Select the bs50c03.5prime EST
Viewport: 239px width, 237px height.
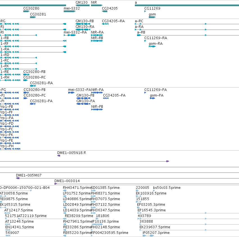coord(154,191)
